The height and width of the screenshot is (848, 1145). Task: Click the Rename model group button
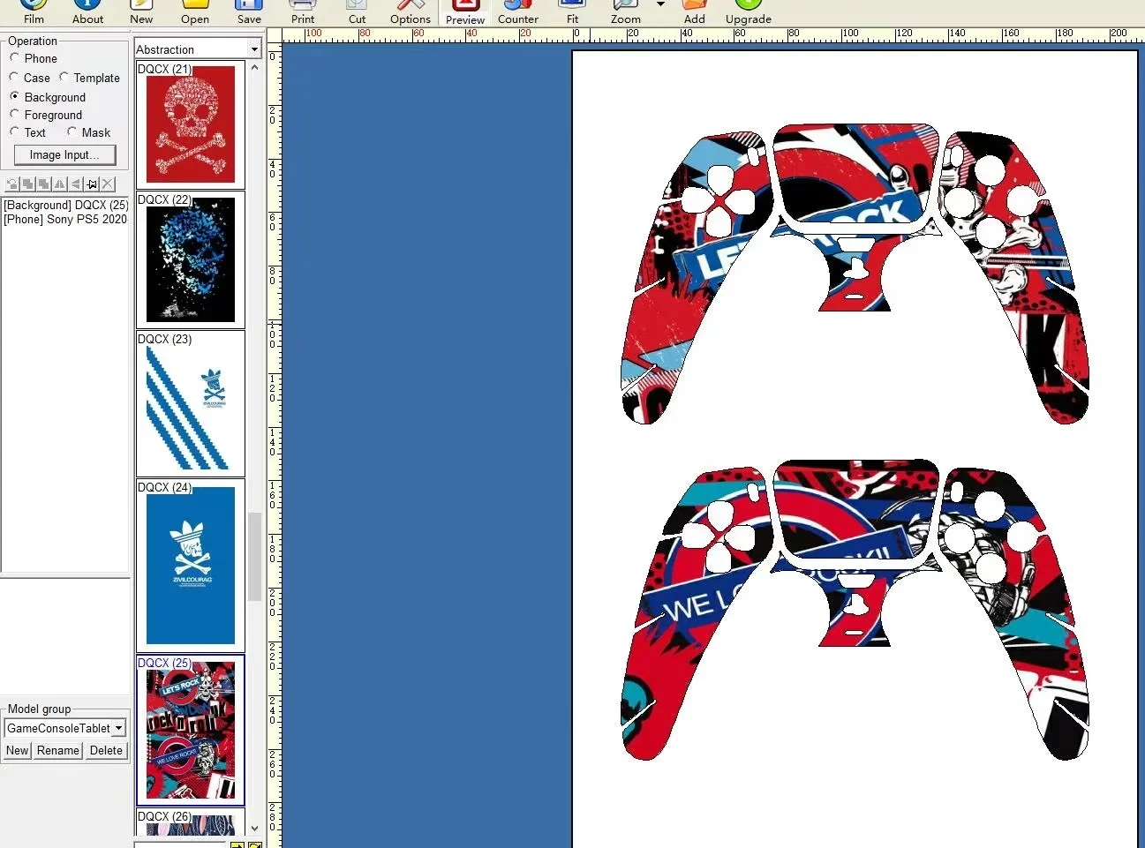click(58, 750)
